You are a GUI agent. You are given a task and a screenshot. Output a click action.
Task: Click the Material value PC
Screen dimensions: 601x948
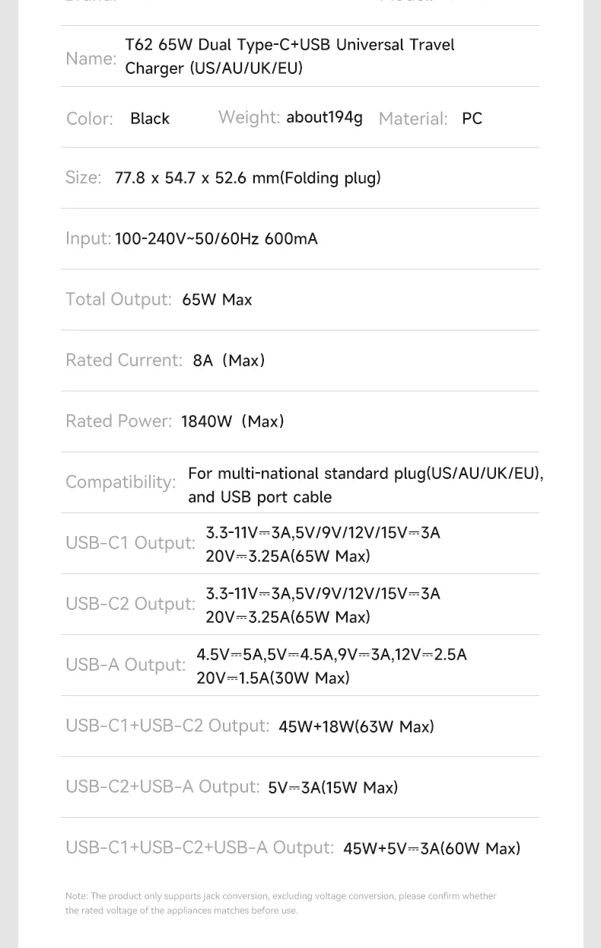pyautogui.click(x=472, y=119)
